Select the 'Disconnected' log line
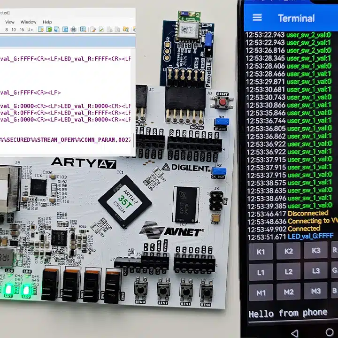 (x=288, y=214)
